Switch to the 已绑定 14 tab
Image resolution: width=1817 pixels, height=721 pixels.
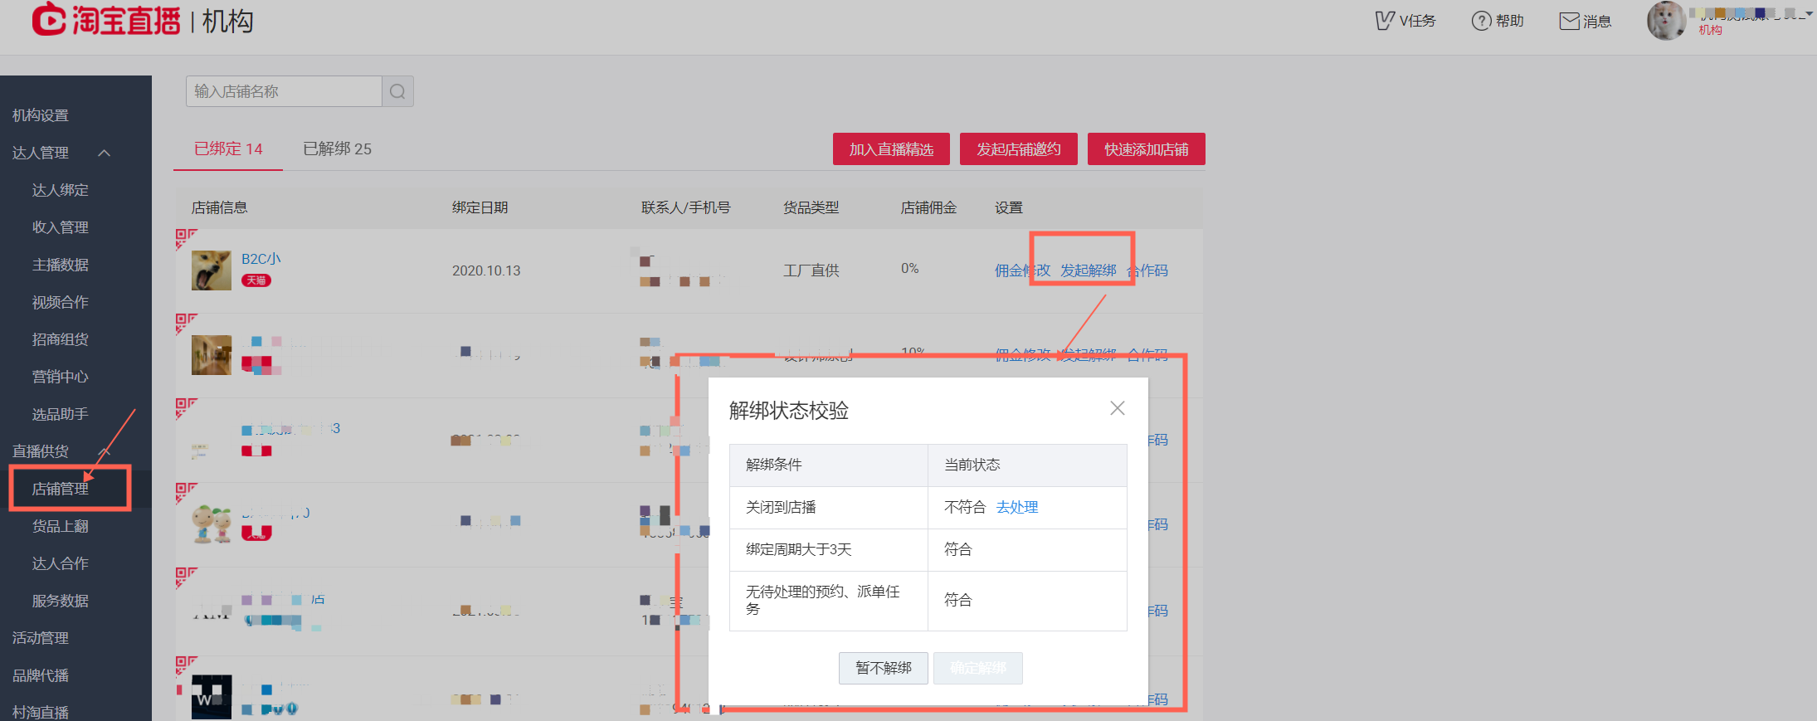(228, 149)
